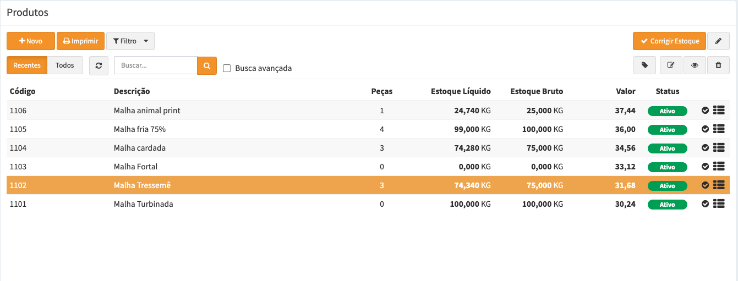This screenshot has height=281, width=738.
Task: Click the orange magnifier search button
Action: point(207,65)
